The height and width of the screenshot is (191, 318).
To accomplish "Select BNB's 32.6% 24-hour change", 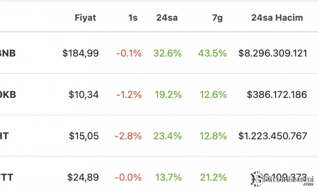I will point(168,53).
